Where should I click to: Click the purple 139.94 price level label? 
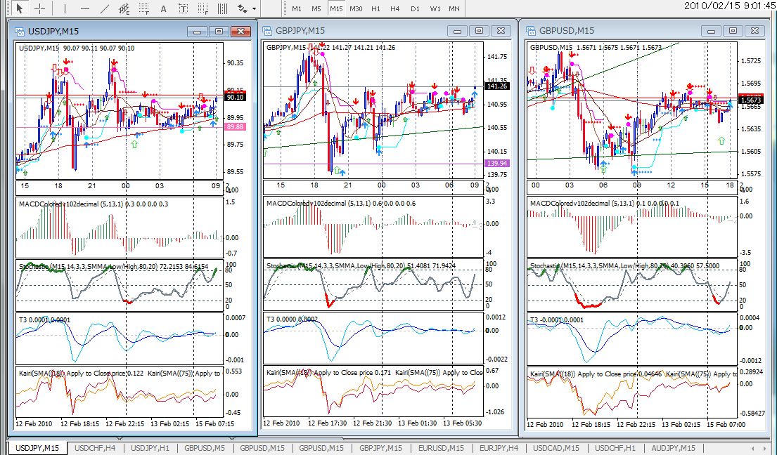pyautogui.click(x=497, y=163)
